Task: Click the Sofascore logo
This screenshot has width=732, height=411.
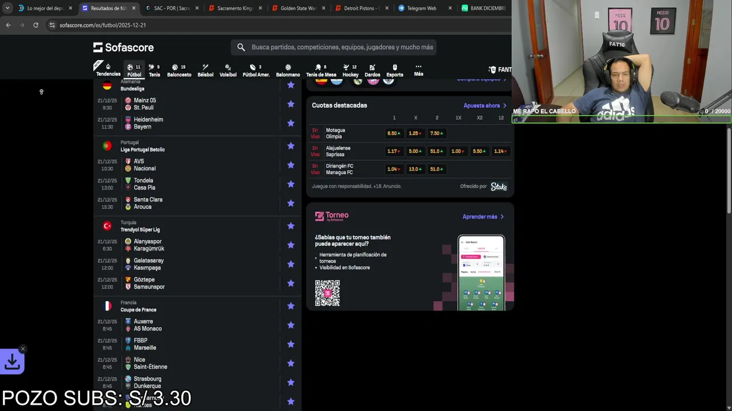Action: pyautogui.click(x=124, y=47)
